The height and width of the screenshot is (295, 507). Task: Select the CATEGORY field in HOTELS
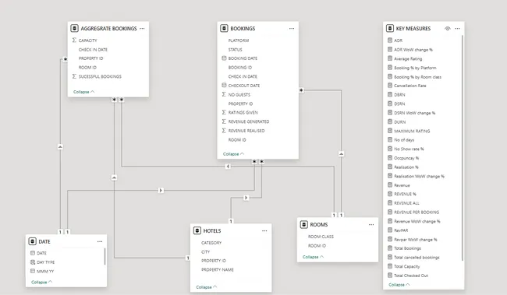click(x=211, y=243)
